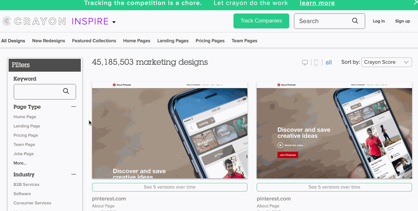This screenshot has height=211, width=418.
Task: Collapse the Industry filter section
Action: click(74, 174)
